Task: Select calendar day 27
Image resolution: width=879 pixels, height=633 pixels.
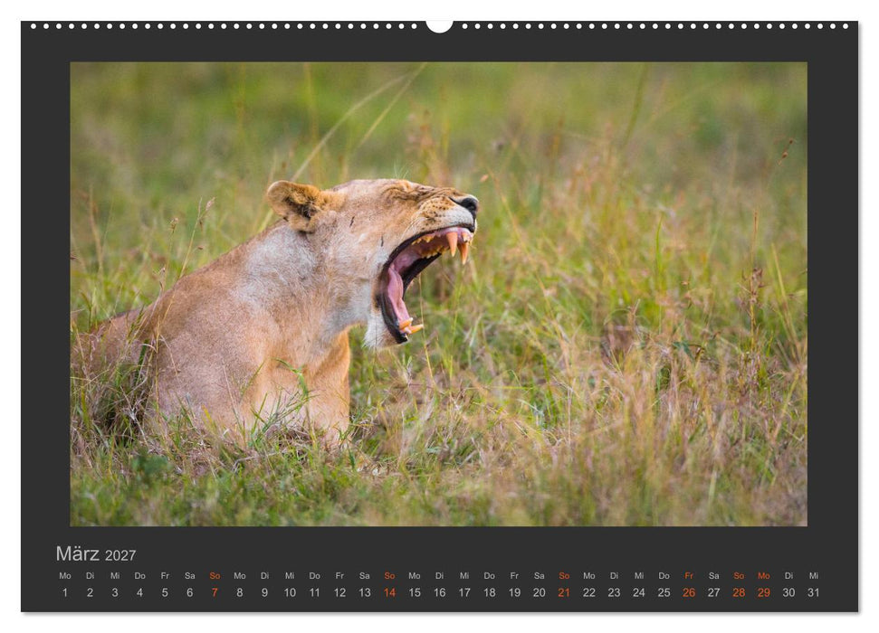Action: pos(713,592)
